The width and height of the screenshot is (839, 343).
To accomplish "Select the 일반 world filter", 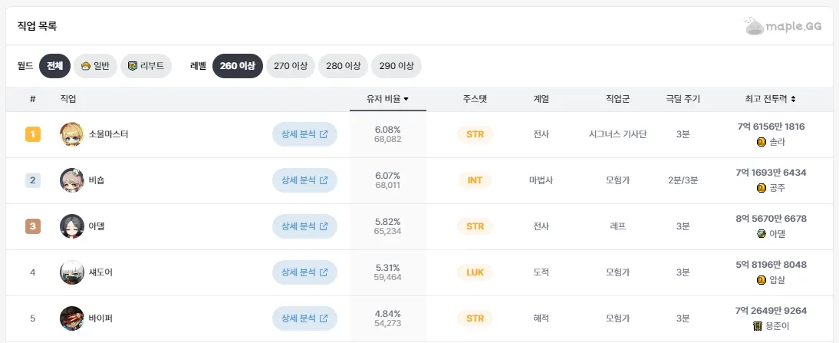I will point(95,66).
